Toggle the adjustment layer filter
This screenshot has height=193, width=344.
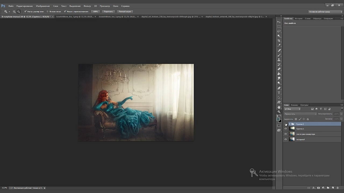pos(317,109)
